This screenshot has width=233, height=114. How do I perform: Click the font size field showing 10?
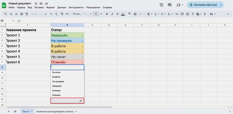pyautogui.click(x=96, y=14)
